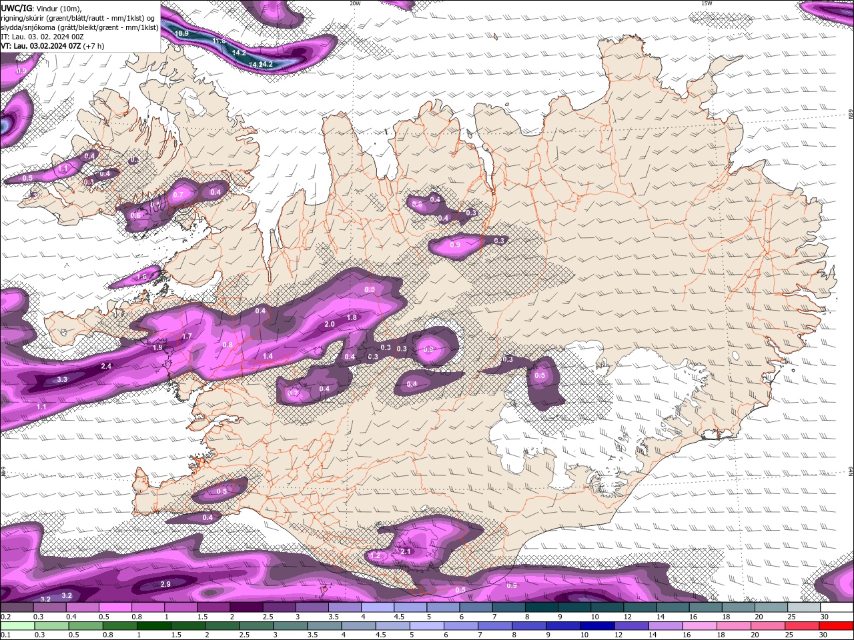Click the 1.5 label in the lower legend
This screenshot has height=640, width=854.
[176, 635]
